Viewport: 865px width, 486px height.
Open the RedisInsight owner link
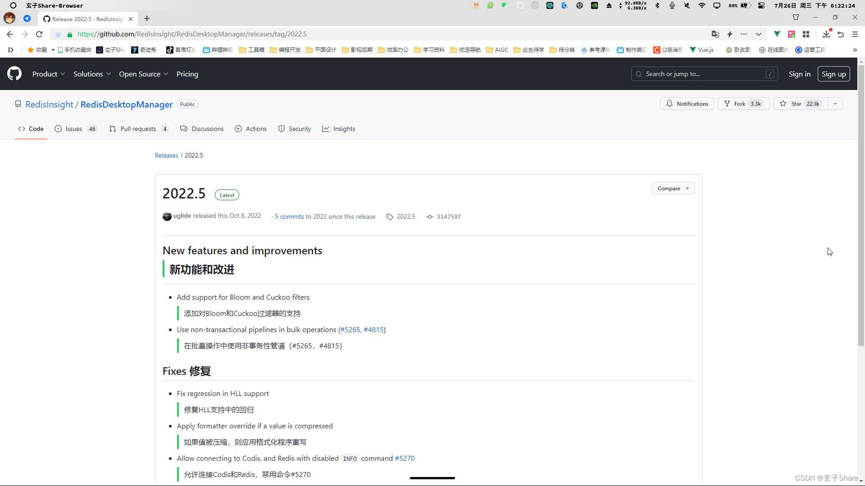49,104
